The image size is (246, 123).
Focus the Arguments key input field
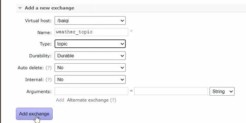pos(91,91)
